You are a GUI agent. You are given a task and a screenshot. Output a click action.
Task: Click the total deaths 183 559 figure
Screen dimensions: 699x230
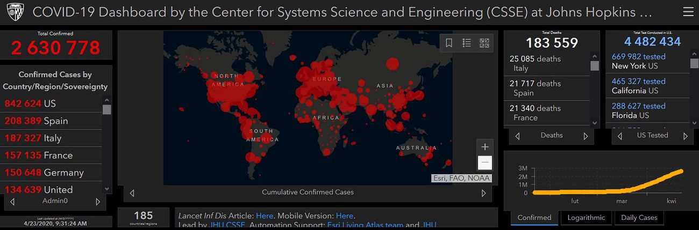[552, 43]
